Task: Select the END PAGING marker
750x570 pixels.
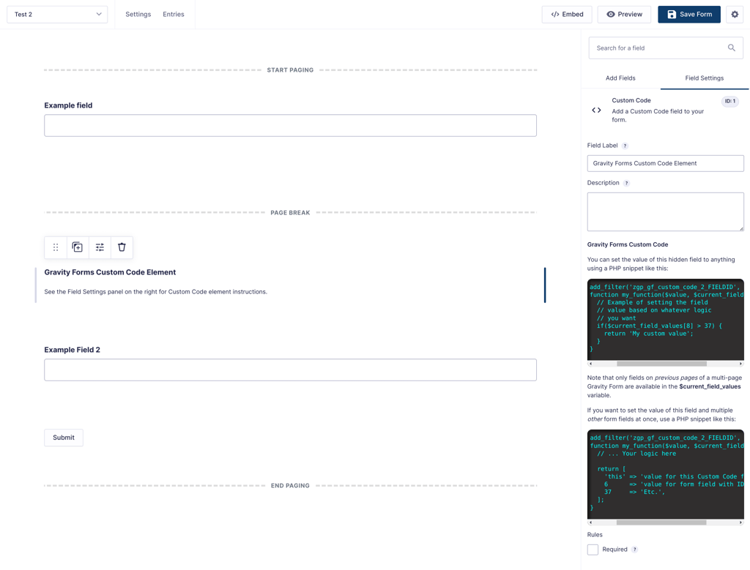Action: click(290, 485)
